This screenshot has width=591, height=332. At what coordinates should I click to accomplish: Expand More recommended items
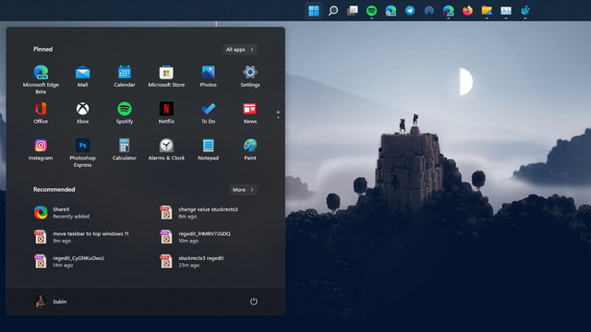243,190
